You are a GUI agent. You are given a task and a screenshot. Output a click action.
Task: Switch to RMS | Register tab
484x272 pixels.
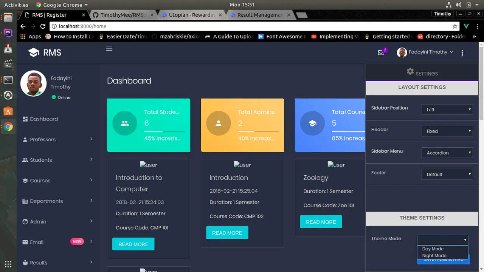pos(53,15)
